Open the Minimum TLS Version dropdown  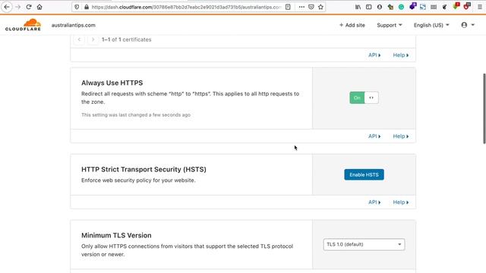tap(364, 244)
